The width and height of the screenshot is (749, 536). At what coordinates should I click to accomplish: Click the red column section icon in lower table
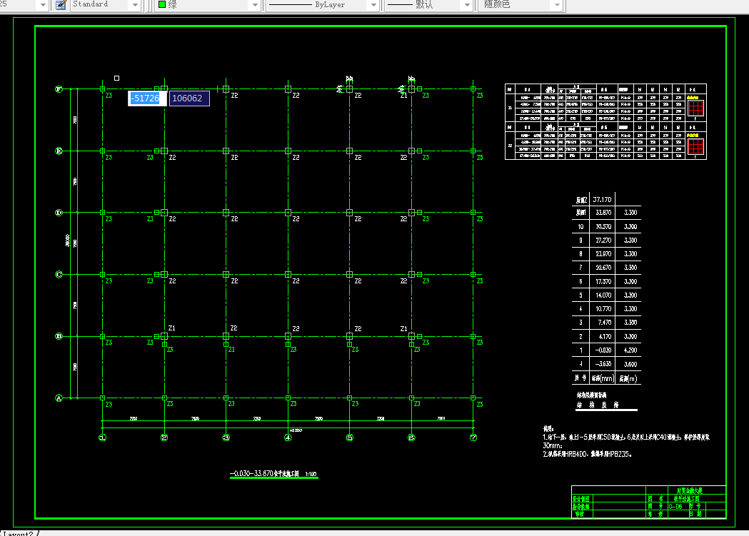pos(695,146)
